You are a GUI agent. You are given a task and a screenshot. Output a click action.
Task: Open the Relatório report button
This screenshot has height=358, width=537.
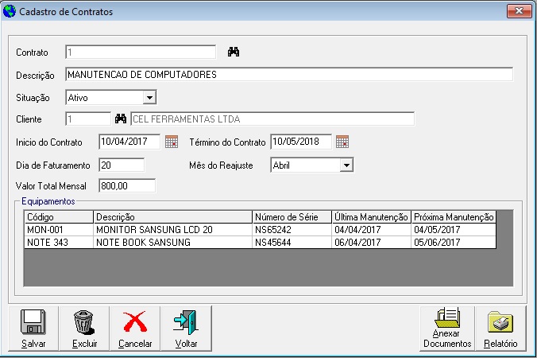point(500,329)
